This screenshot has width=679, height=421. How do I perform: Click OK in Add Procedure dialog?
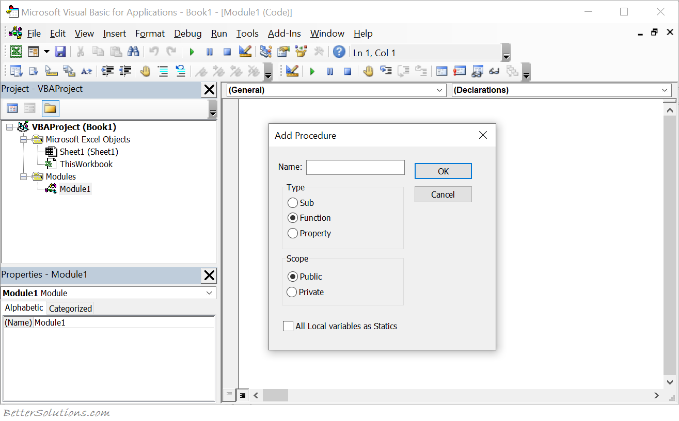coord(443,171)
